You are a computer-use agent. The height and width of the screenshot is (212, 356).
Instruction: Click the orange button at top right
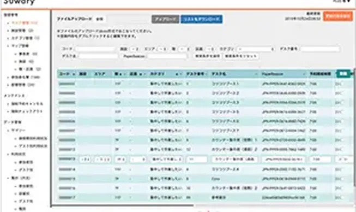click(337, 16)
